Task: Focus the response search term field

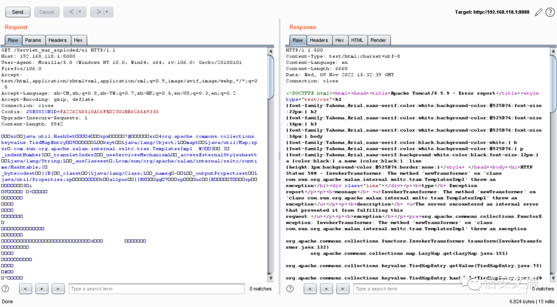Action: click(440, 289)
